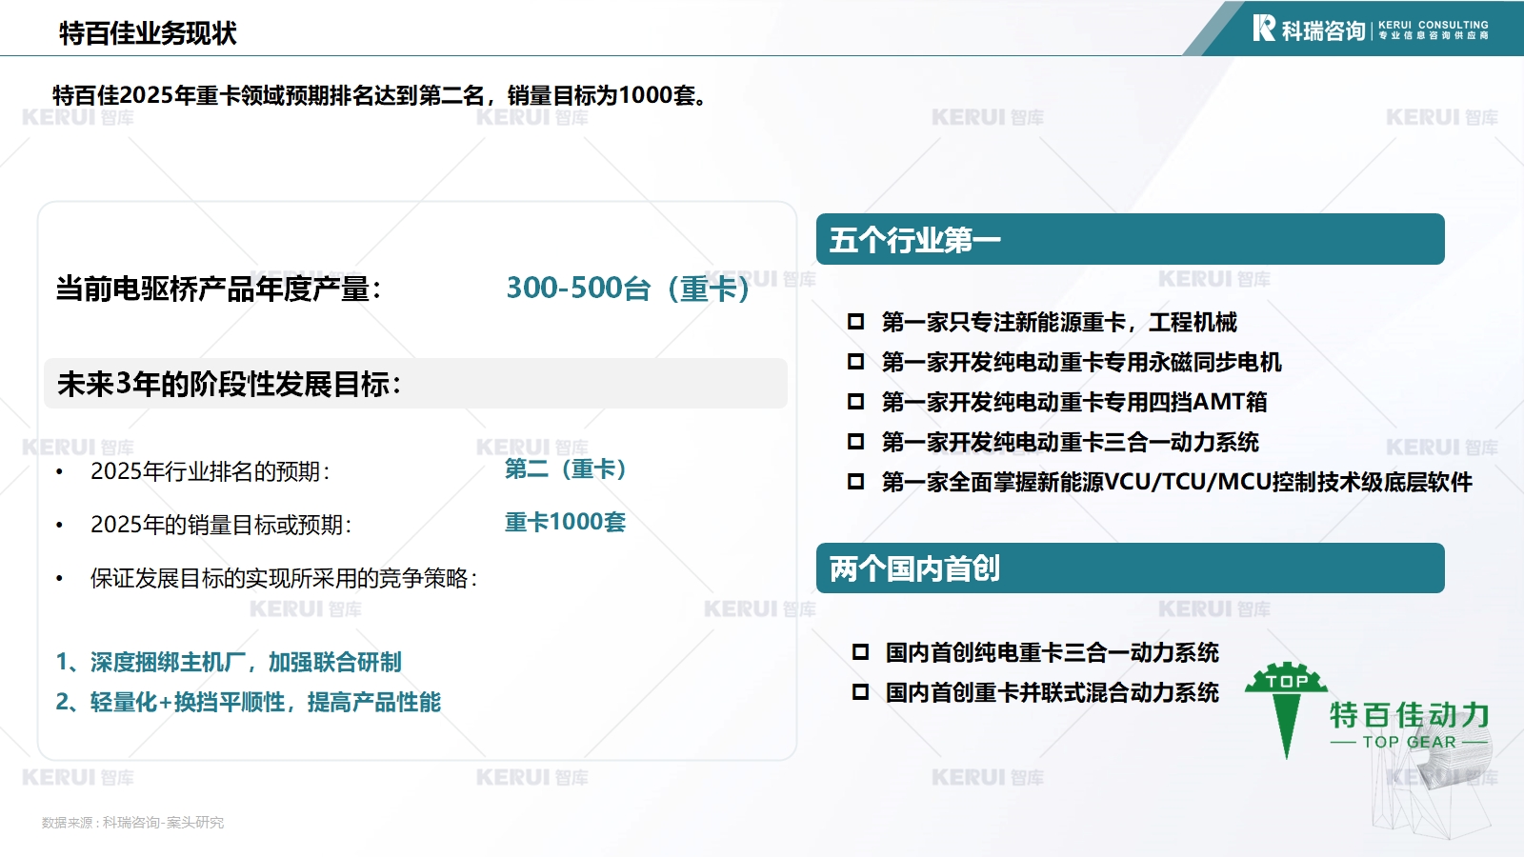The width and height of the screenshot is (1524, 857).
Task: Select strategy 1 深度捆绑主机厂 text
Action: click(229, 662)
